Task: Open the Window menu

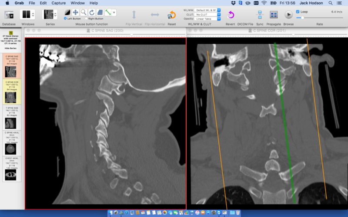Action: (x=77, y=3)
